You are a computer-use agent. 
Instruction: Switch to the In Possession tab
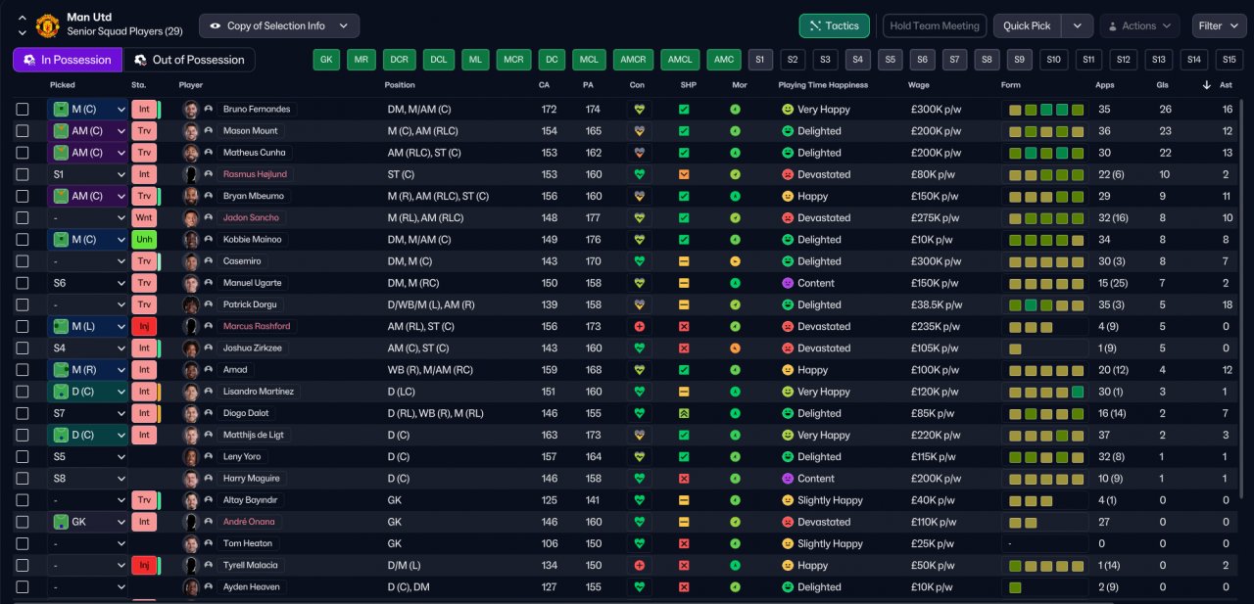(68, 60)
